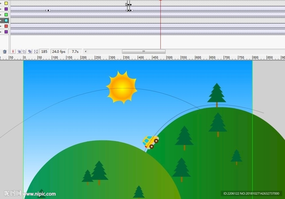This screenshot has height=199, width=285.
Task: Toggle the lock dot beside the red swatch
Action: click(1, 26)
